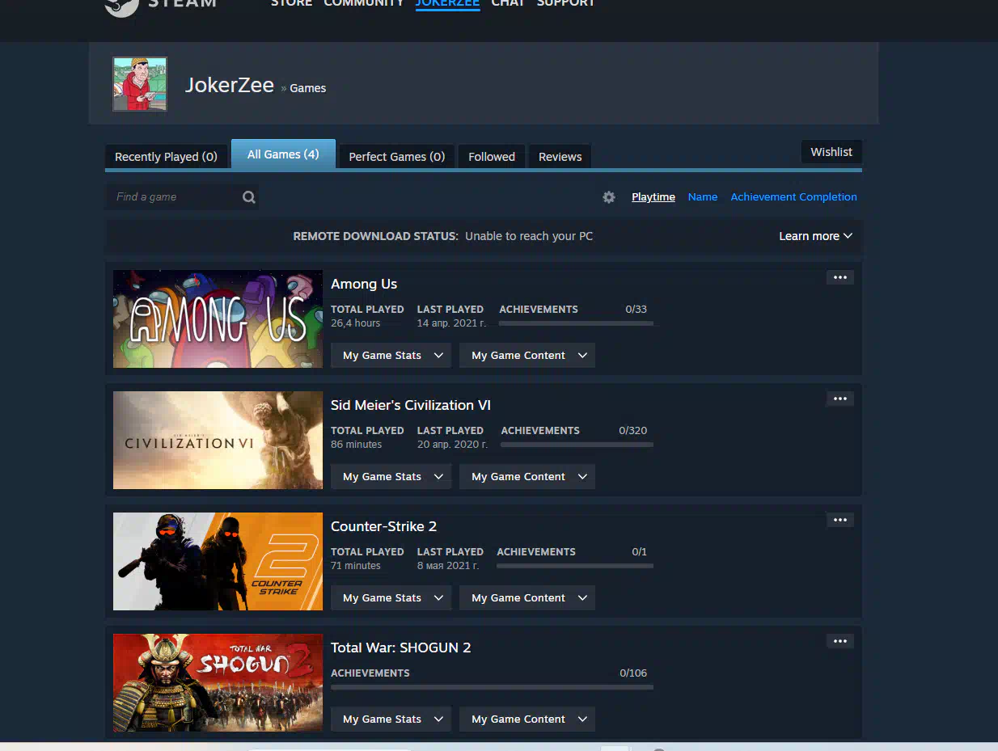Click the Steam logo icon
998x751 pixels.
[x=121, y=6]
